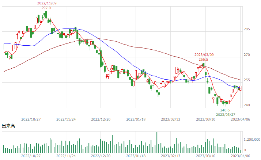The width and height of the screenshot is (261, 160).
Task: Click the tallest volume bar
Action: [x=157, y=142]
